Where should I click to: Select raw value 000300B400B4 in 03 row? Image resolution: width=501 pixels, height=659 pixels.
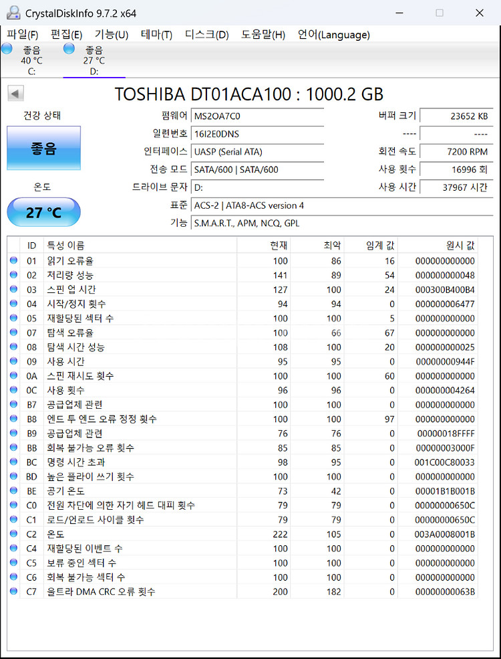click(x=445, y=290)
